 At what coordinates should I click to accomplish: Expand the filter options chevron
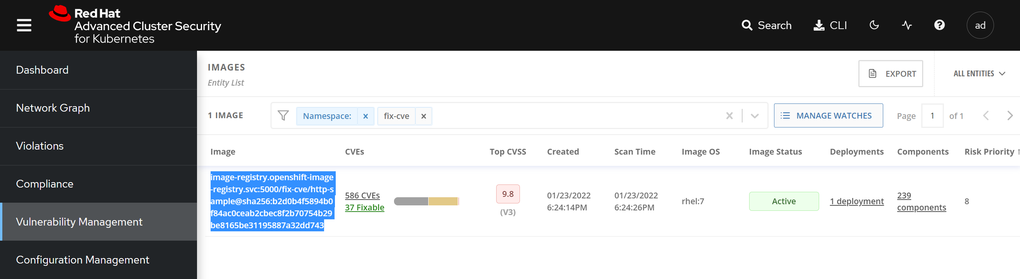pos(755,115)
